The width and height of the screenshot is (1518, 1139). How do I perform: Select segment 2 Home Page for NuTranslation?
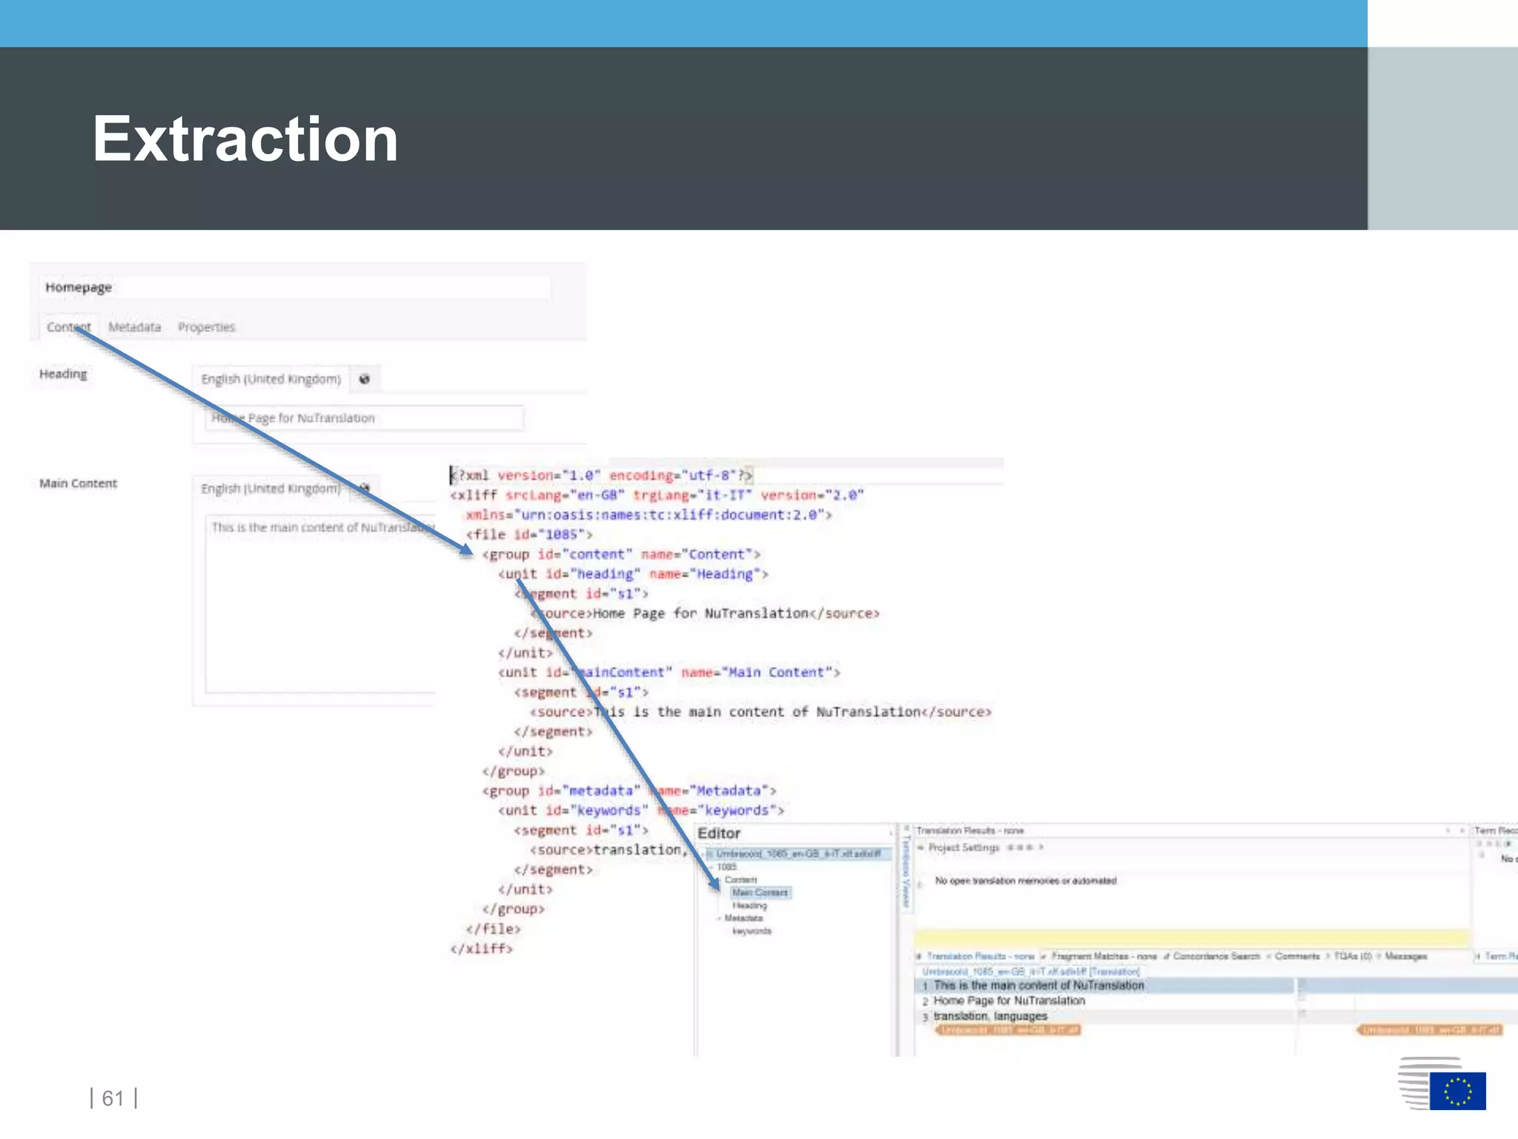click(x=1009, y=1001)
